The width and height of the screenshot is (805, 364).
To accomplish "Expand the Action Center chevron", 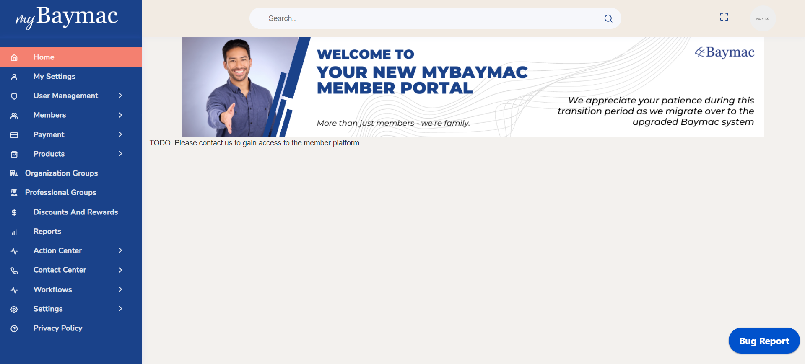I will (x=120, y=250).
